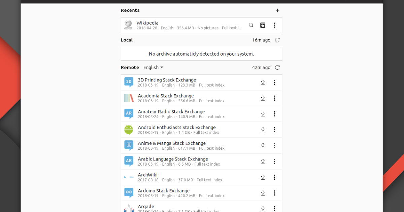The image size is (404, 212).
Task: Open the Wikipedia archive via its open icon
Action: click(263, 25)
